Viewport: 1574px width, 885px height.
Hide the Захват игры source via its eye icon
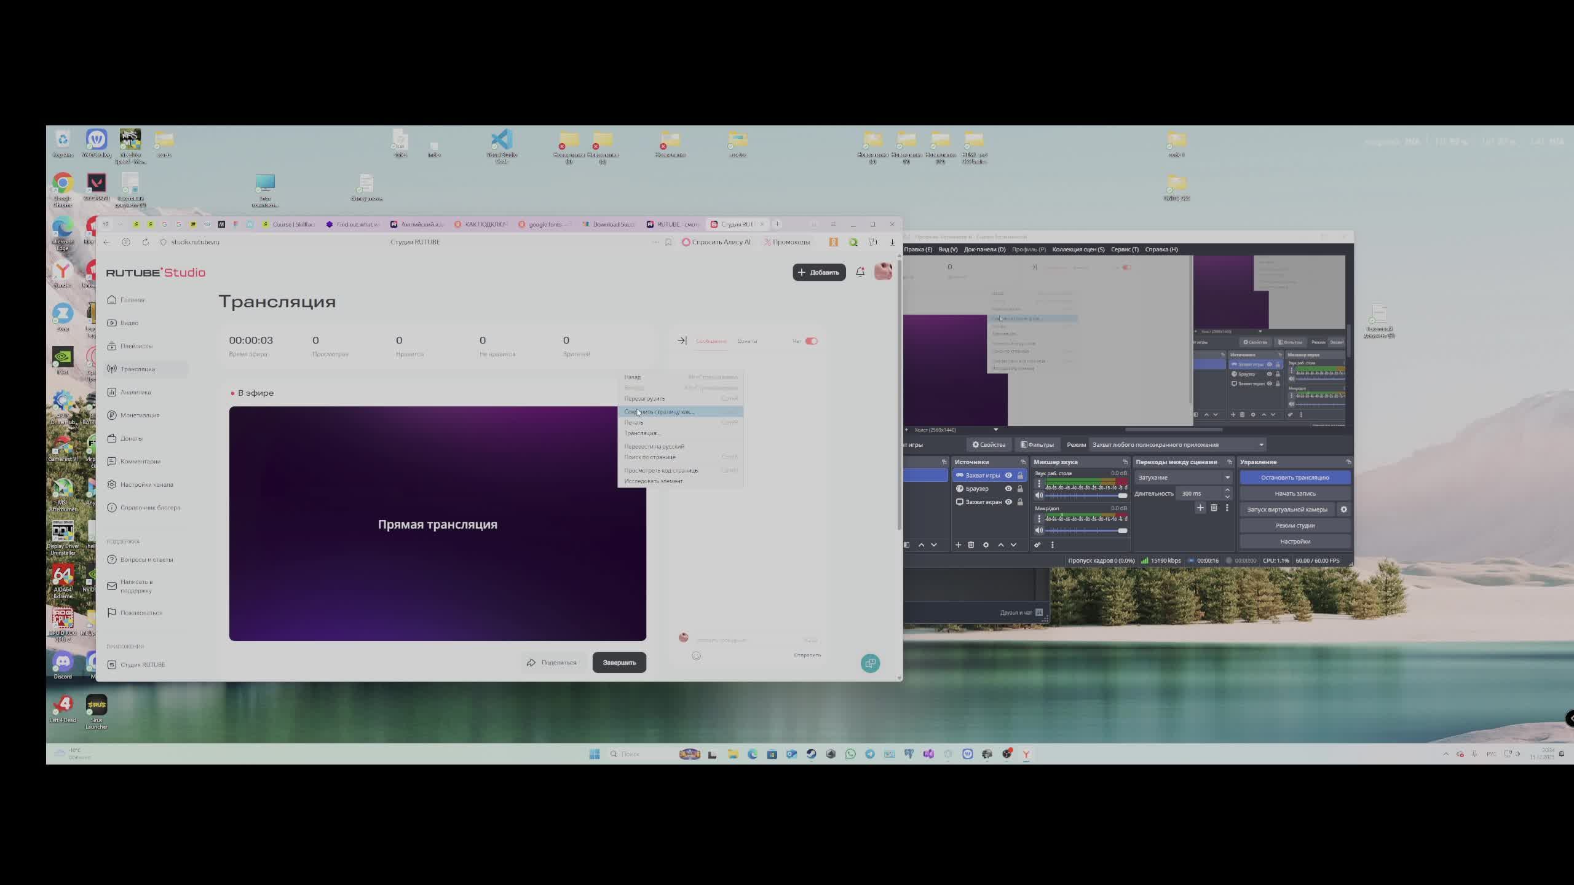coord(1008,475)
